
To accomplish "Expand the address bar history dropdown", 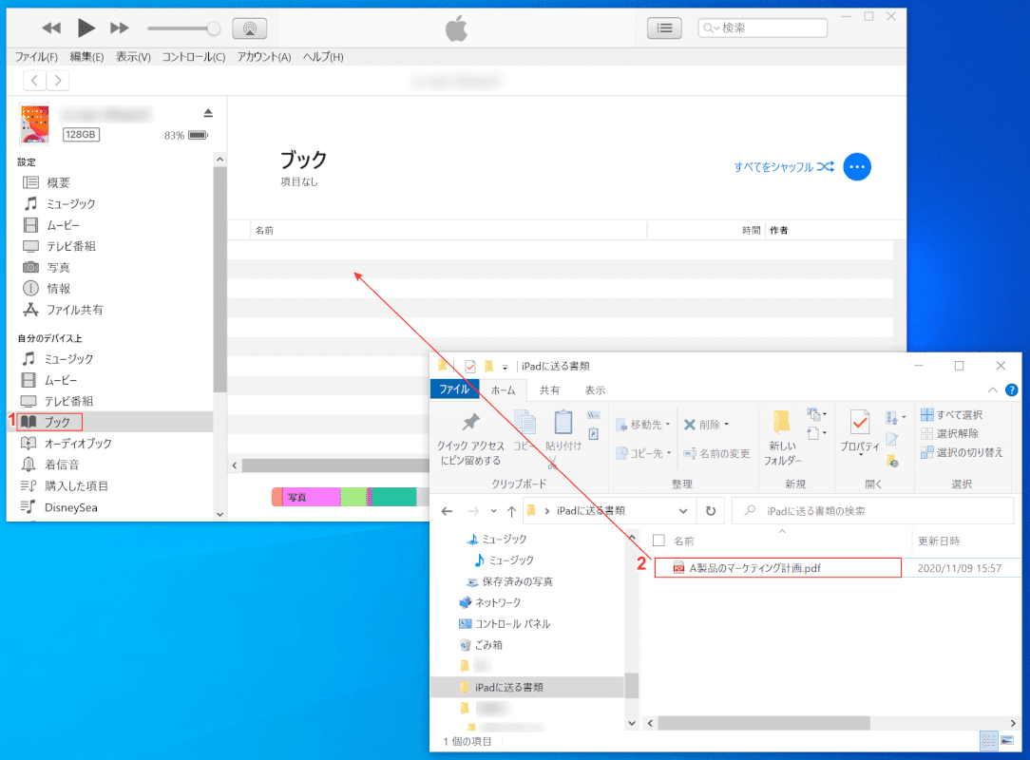I will point(683,511).
